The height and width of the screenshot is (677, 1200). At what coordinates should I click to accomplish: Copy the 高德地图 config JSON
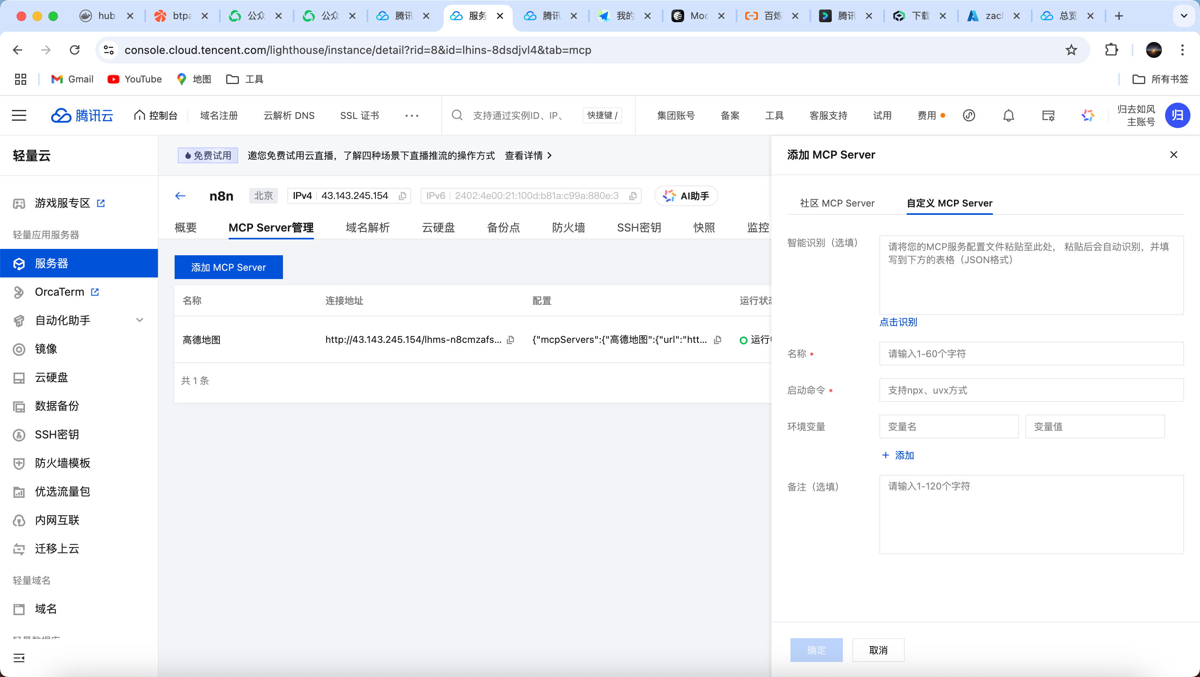(718, 340)
